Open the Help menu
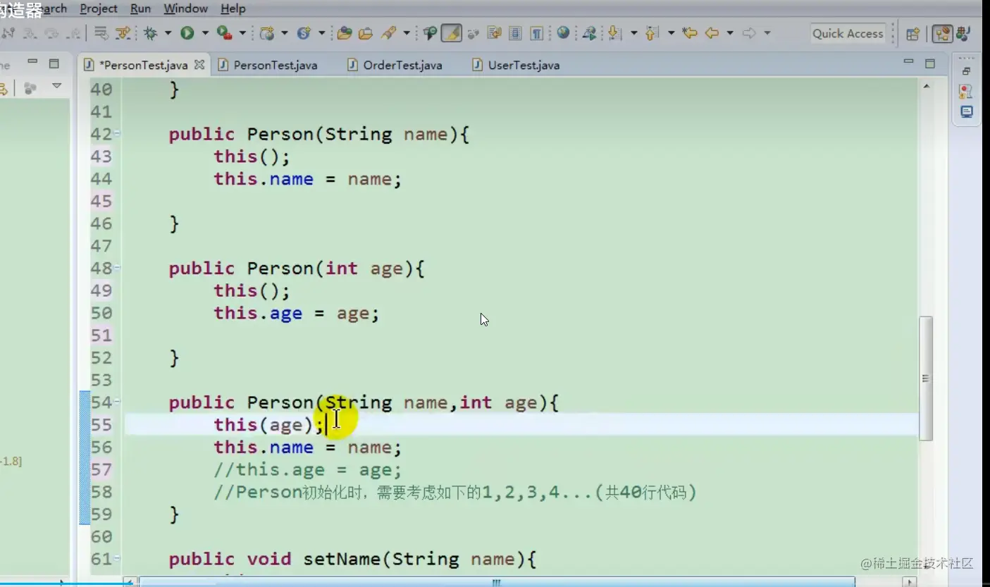Image resolution: width=990 pixels, height=587 pixels. tap(233, 8)
